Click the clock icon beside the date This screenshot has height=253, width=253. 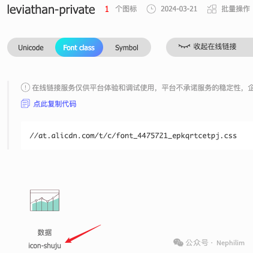[151, 9]
